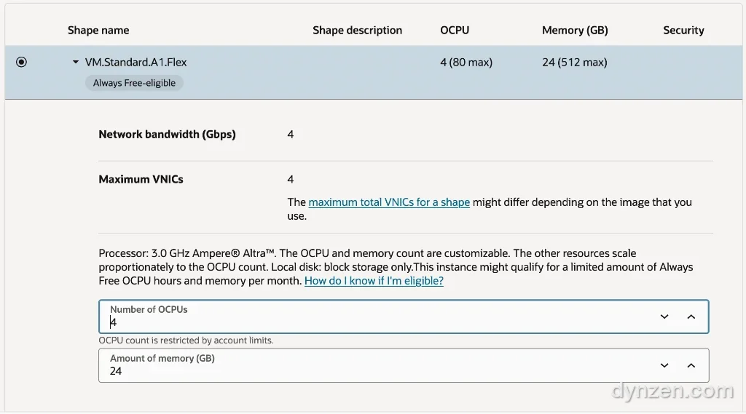Click the OCPU column header
The width and height of the screenshot is (746, 414).
point(455,31)
